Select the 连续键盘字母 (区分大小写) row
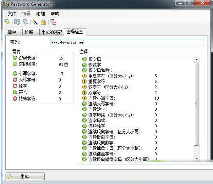 [137, 148]
